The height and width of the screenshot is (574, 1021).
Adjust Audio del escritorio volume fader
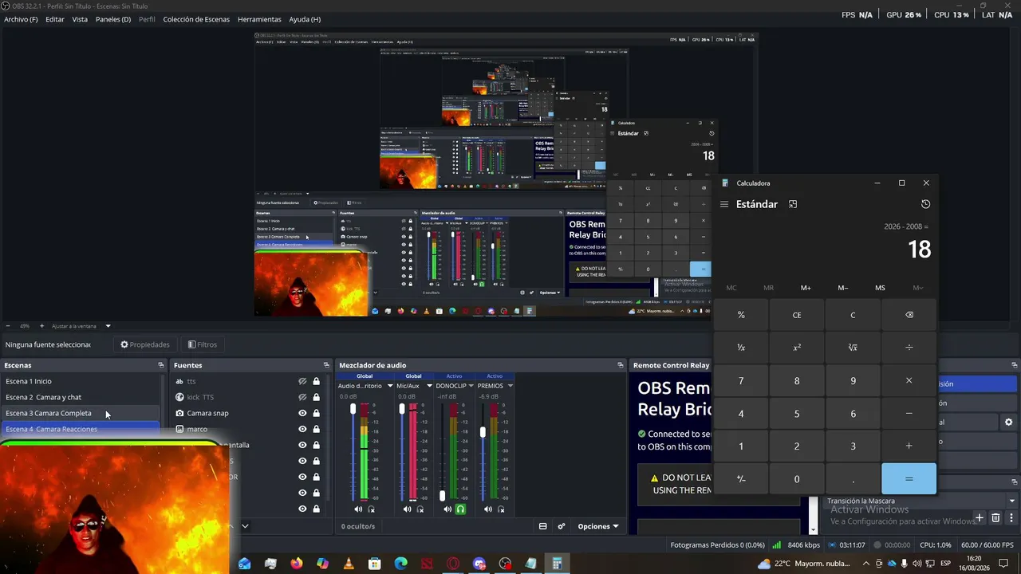(353, 408)
